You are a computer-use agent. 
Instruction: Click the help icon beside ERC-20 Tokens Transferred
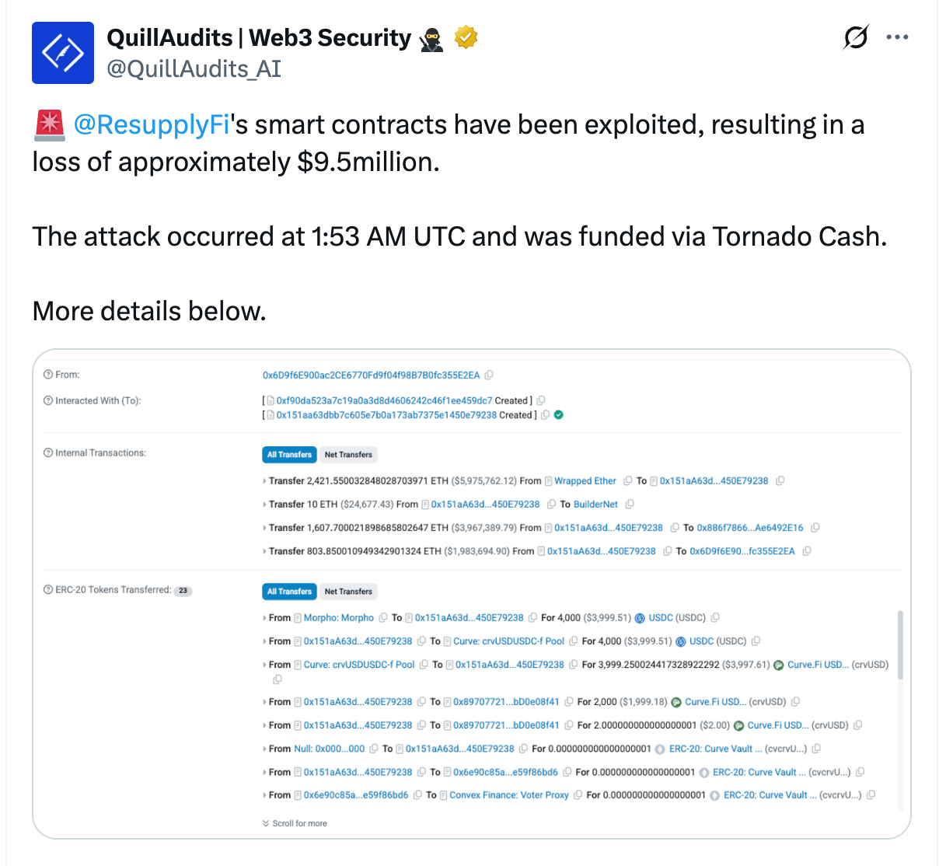click(49, 590)
